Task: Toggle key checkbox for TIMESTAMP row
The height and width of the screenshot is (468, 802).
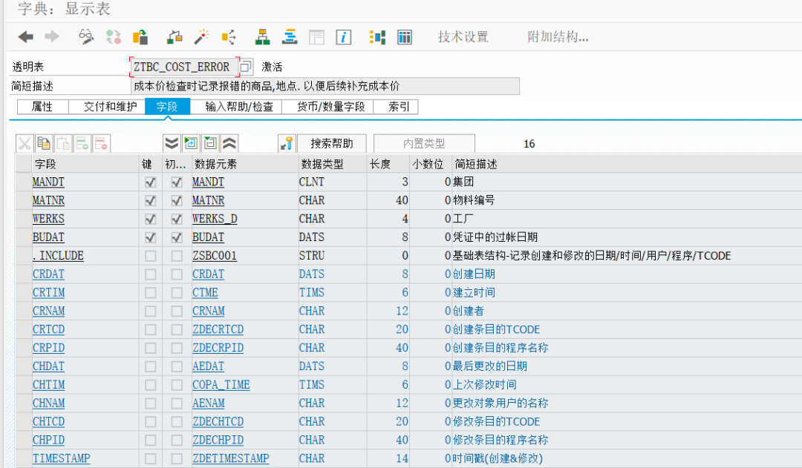Action: click(150, 459)
